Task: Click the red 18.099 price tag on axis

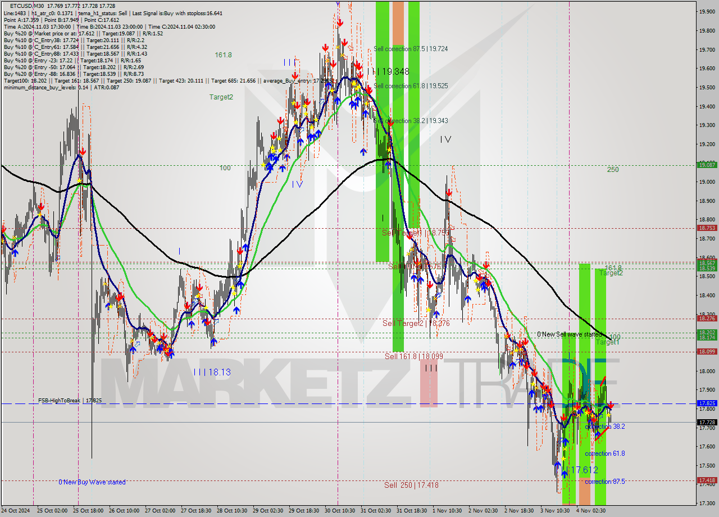Action: (x=706, y=351)
